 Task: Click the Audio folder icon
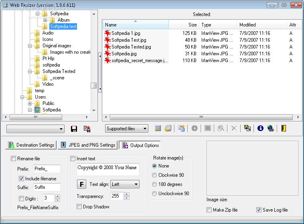pos(37,33)
